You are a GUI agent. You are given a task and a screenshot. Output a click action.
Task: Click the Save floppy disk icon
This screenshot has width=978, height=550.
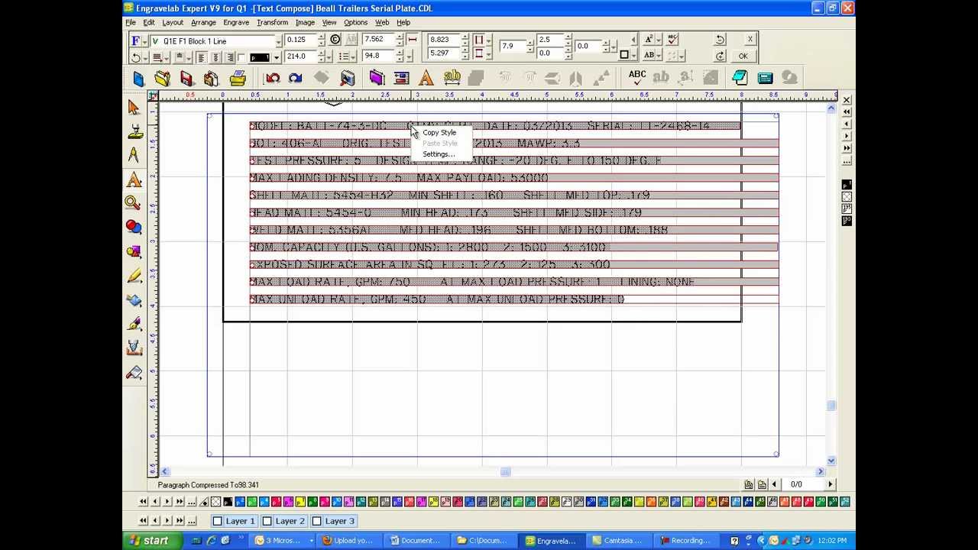click(x=186, y=78)
